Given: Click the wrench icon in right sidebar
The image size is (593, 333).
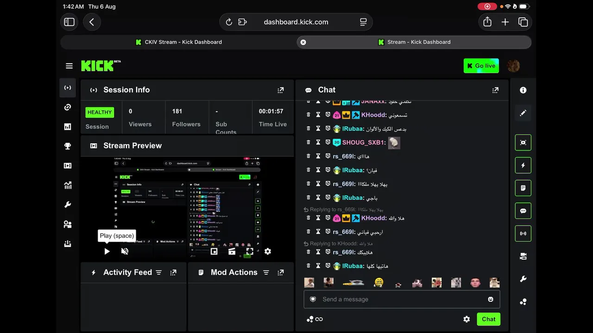Looking at the screenshot, I should pyautogui.click(x=523, y=279).
